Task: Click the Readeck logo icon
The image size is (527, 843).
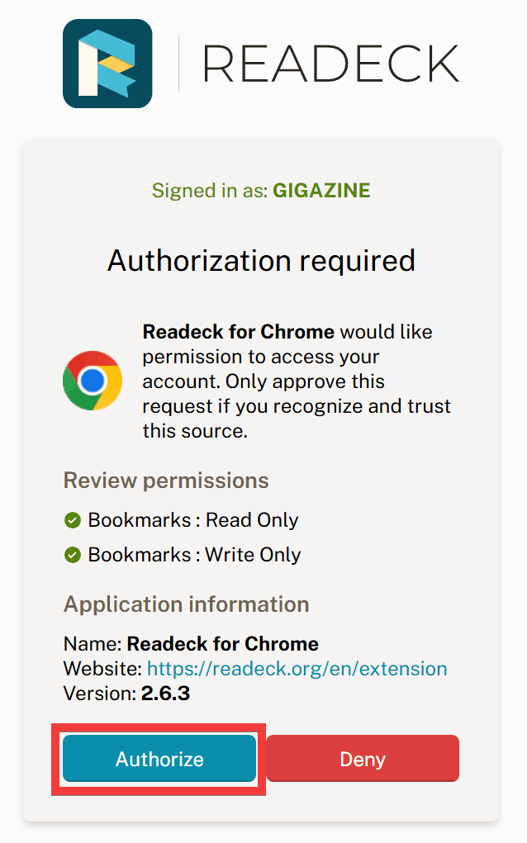Action: click(x=107, y=64)
